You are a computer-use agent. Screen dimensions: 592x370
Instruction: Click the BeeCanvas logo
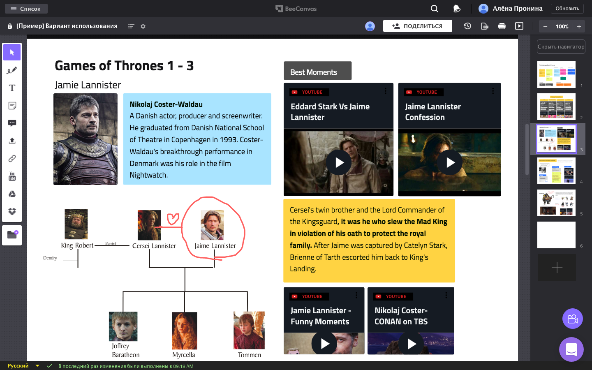coord(296,9)
